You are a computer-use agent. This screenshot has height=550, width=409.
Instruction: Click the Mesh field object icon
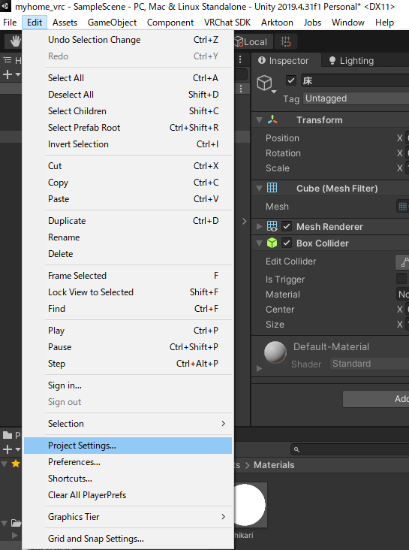(403, 206)
